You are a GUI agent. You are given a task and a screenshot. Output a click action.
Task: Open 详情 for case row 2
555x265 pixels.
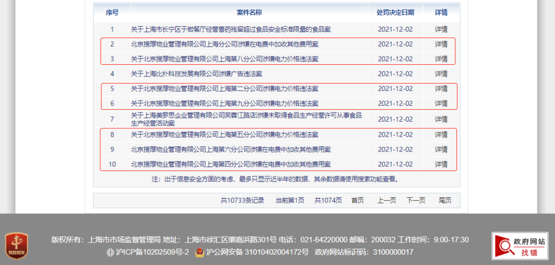(x=441, y=44)
